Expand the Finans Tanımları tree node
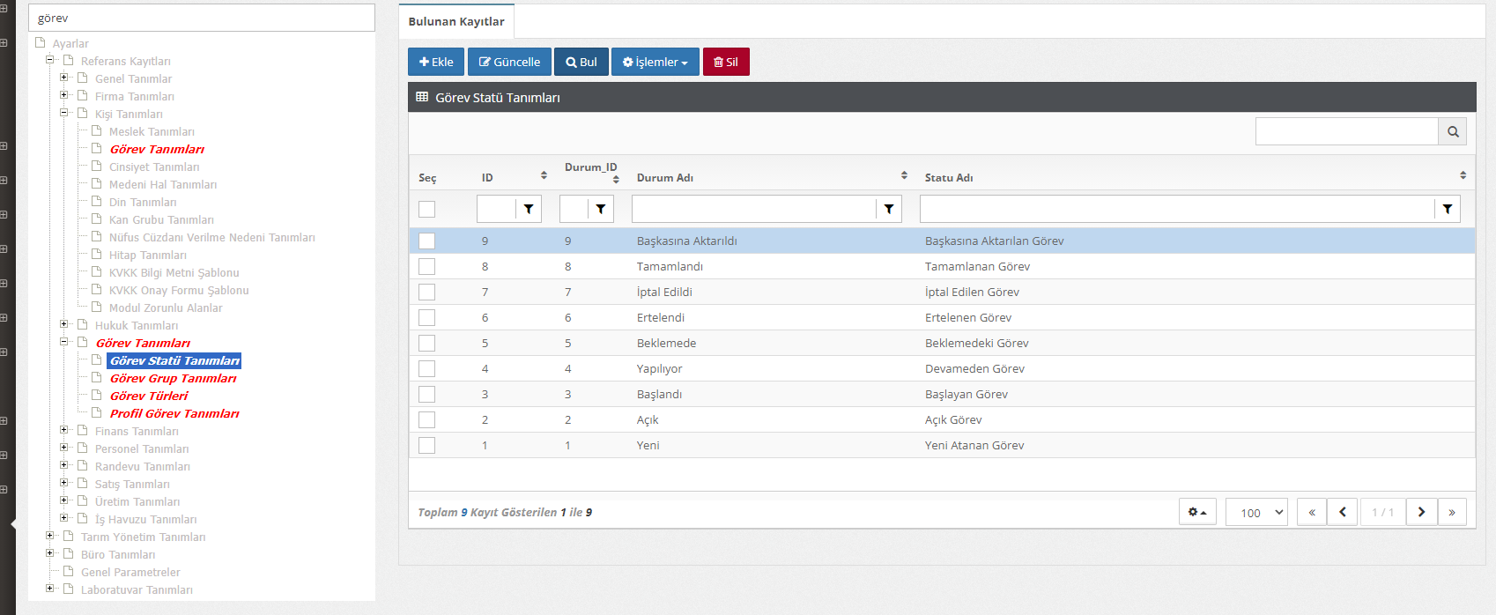The image size is (1496, 615). 63,430
